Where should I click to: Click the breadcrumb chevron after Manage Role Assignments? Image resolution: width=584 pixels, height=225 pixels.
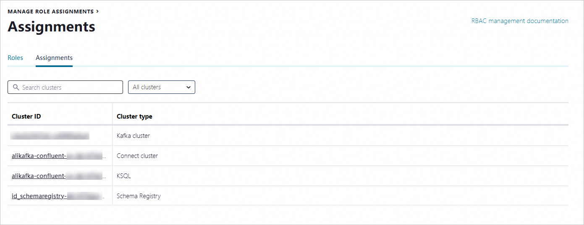[97, 11]
